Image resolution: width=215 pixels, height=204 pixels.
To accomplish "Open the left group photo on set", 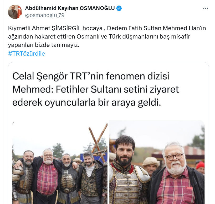I will 60,162.
